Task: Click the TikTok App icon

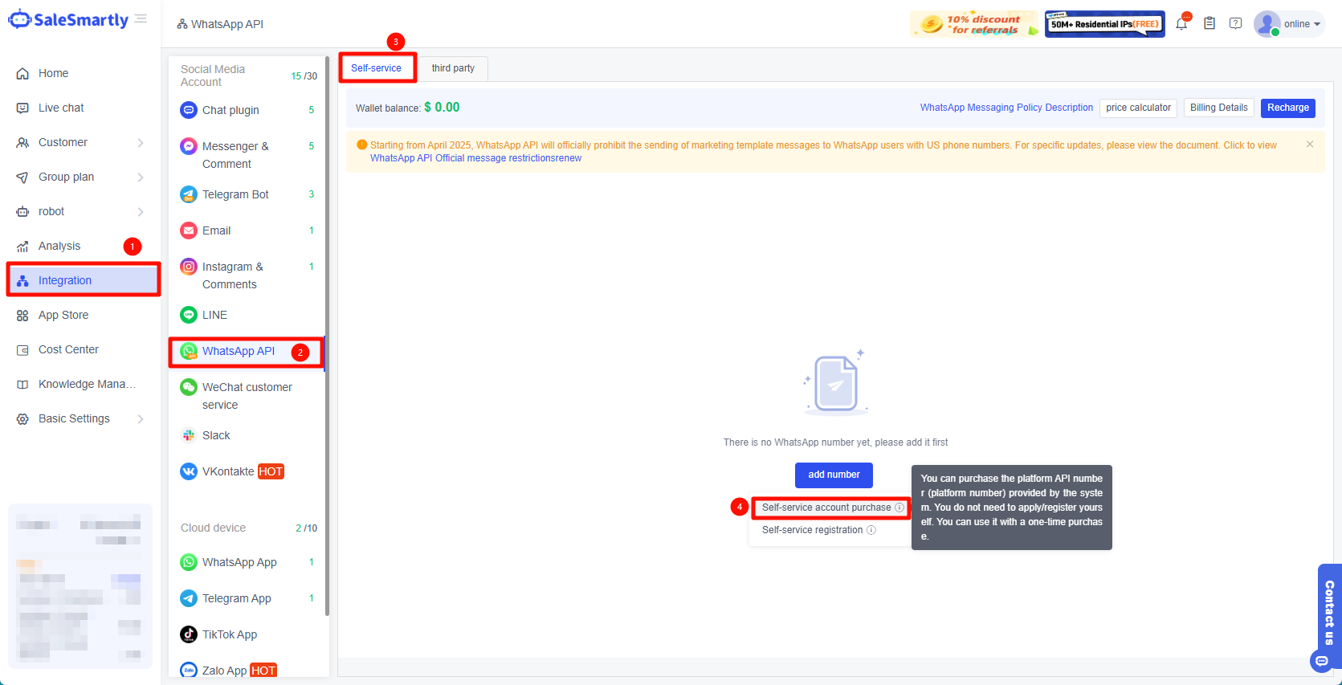Action: 189,634
